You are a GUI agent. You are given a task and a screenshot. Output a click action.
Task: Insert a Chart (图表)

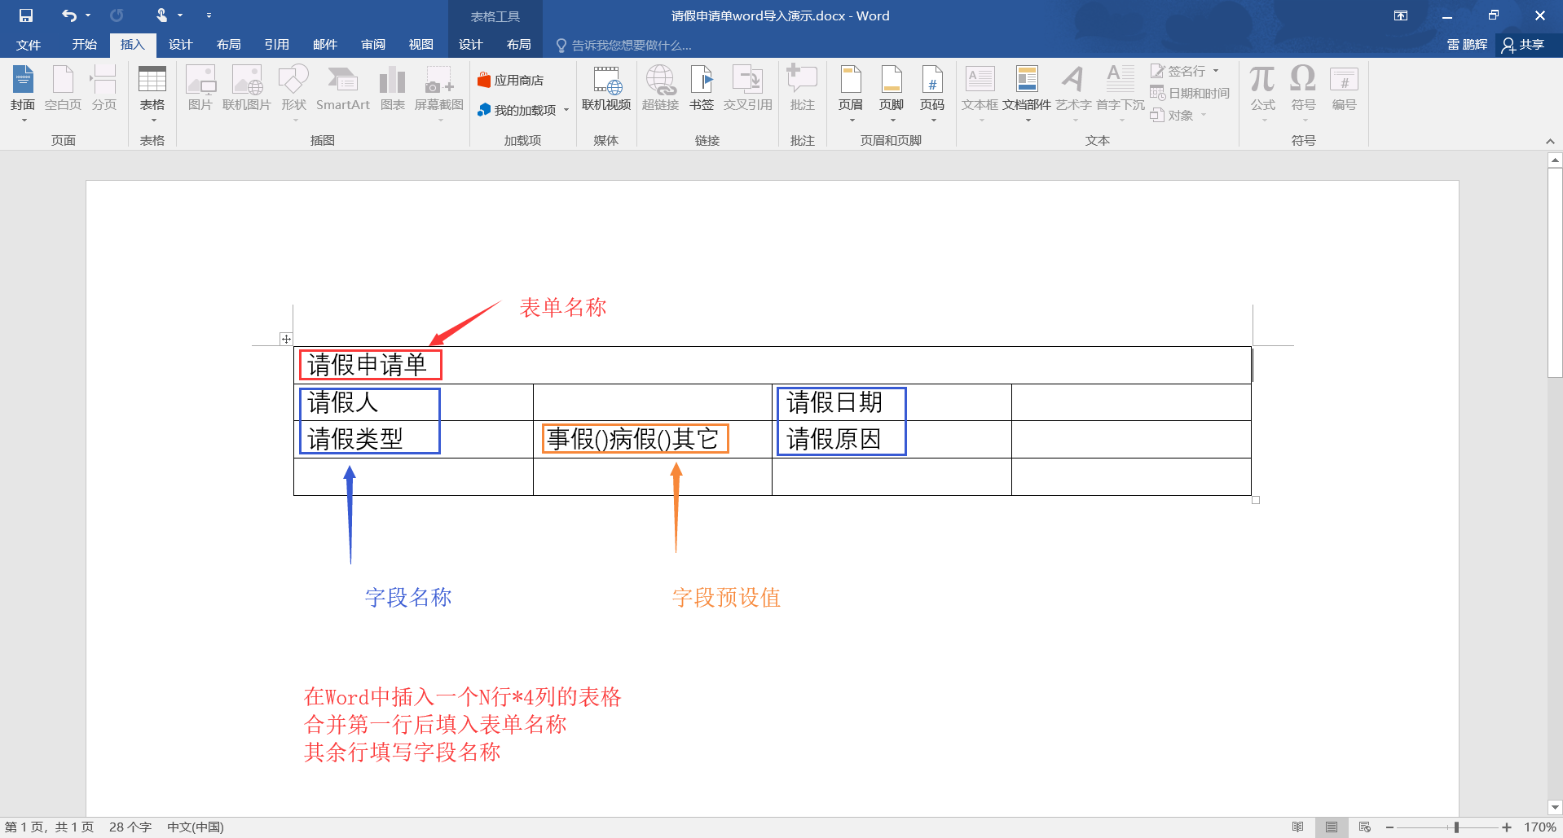coord(393,88)
